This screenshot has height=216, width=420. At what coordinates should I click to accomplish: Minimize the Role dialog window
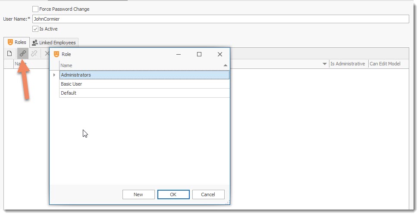point(179,54)
